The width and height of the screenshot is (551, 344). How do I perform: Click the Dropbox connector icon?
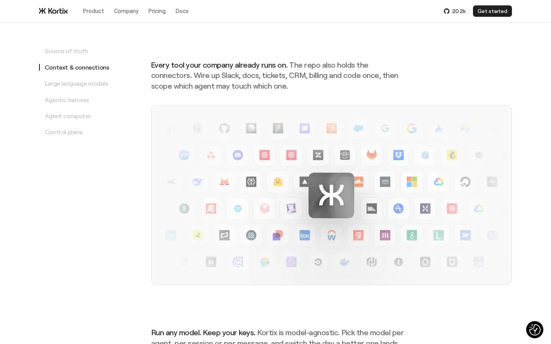[x=399, y=155]
